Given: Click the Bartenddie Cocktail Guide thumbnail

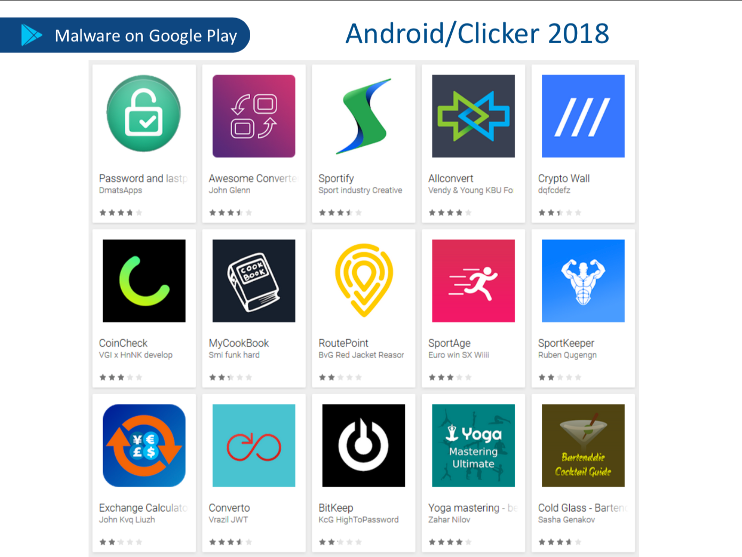Looking at the screenshot, I should (583, 445).
